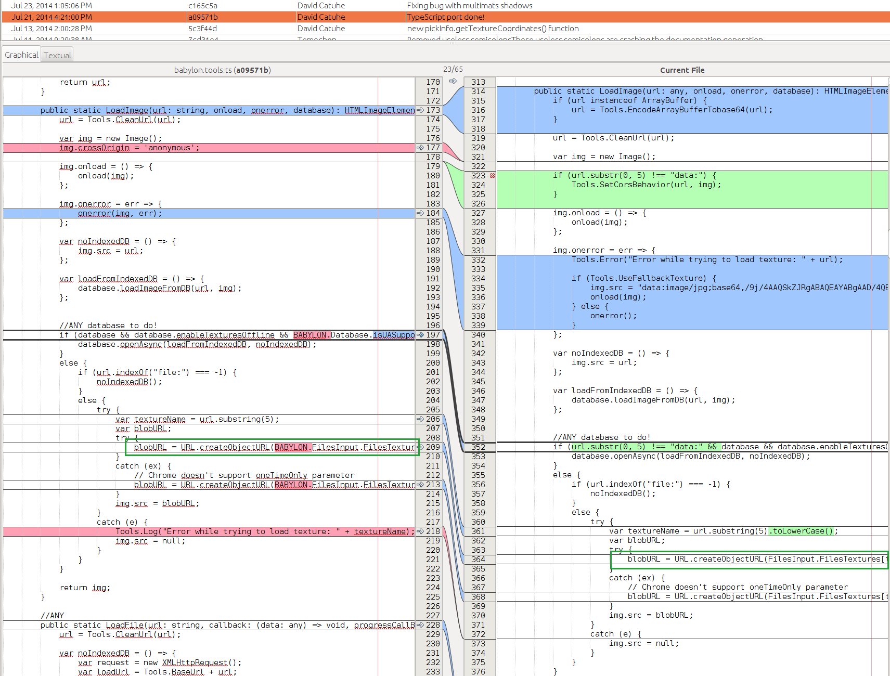
Task: Click line number 170 in left gutter
Action: coord(433,82)
